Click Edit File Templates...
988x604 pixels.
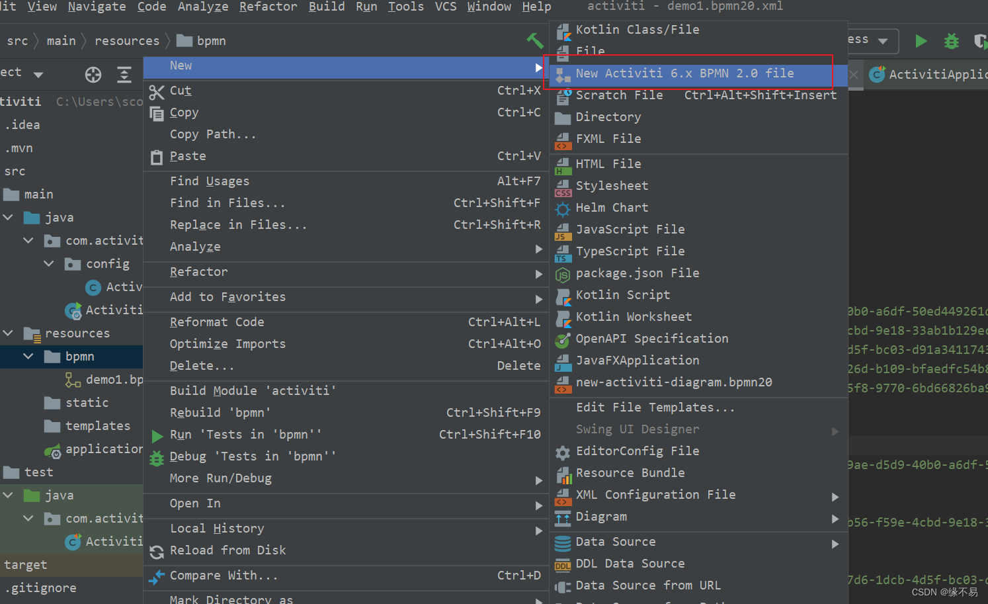point(698,408)
